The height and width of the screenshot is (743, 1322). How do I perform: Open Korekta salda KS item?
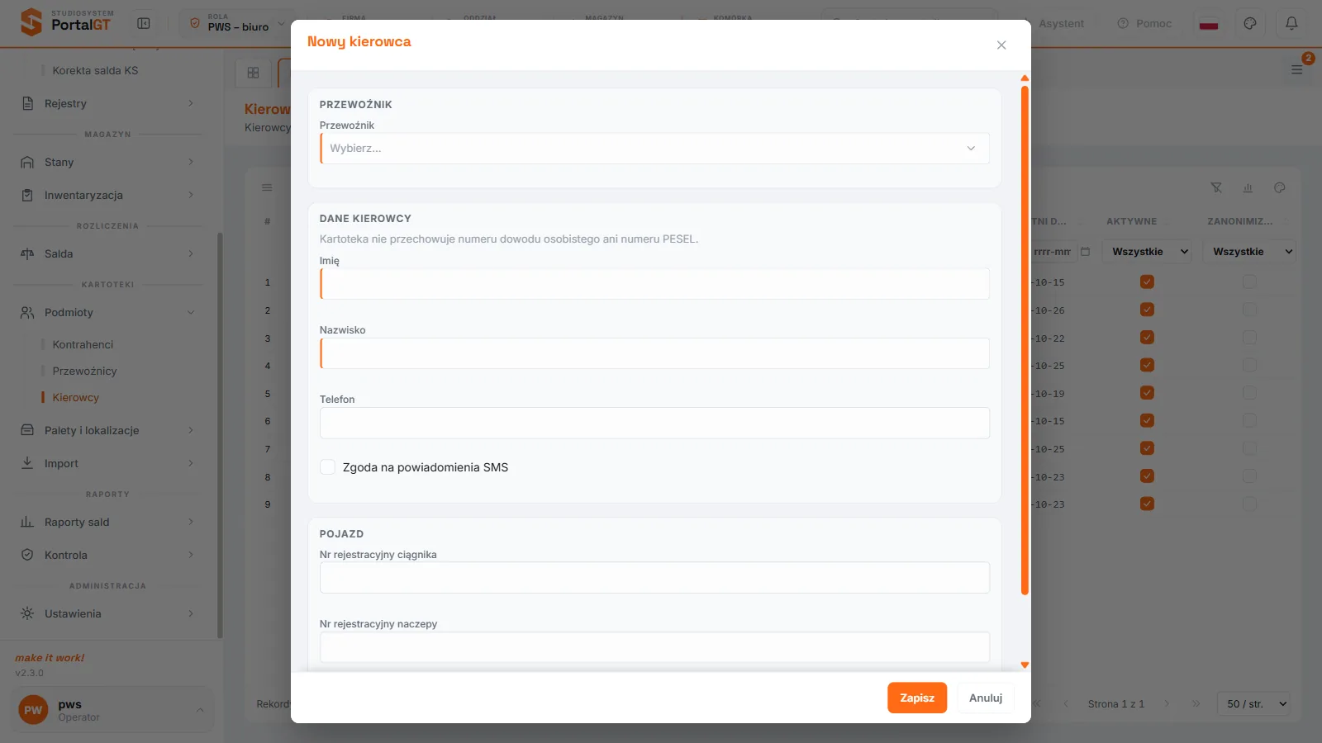point(95,70)
